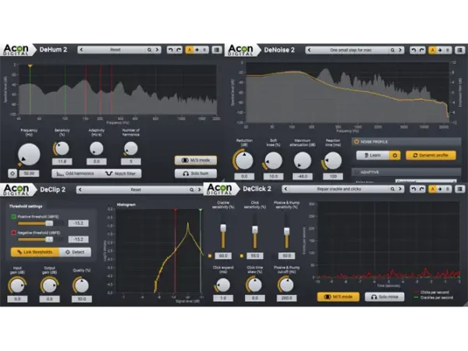Toggle checkbox beside click value 55.0
The width and height of the screenshot is (468, 351).
242,256
